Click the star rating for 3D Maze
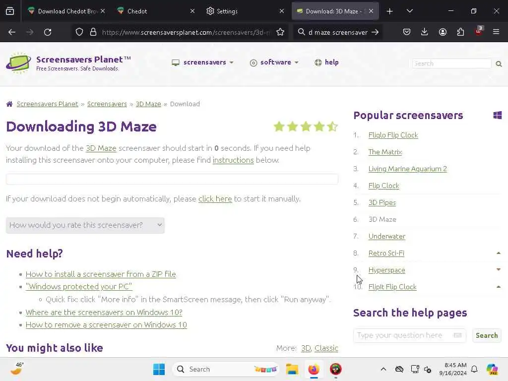Viewport: 508px width, 381px height. (306, 127)
